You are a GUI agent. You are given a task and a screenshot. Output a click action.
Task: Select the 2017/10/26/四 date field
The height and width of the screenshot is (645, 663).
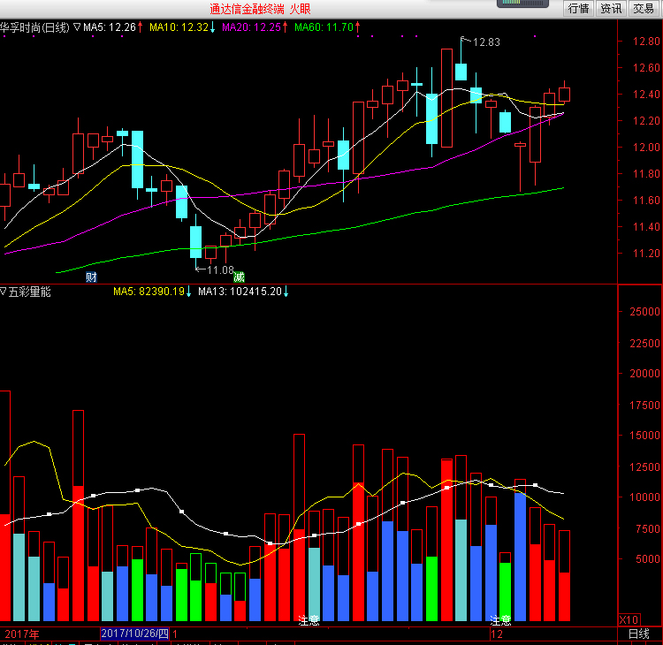(x=135, y=634)
